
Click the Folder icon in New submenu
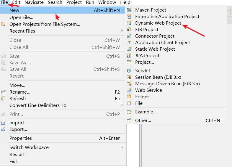click(x=129, y=97)
